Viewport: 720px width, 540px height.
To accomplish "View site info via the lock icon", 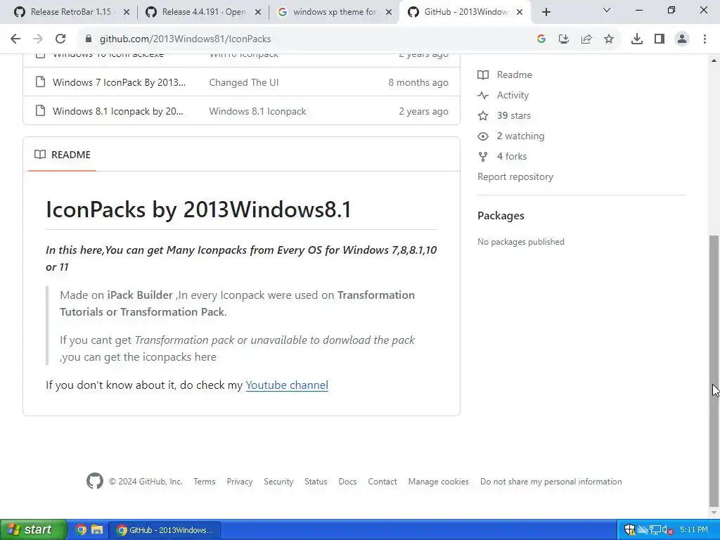I will (89, 39).
